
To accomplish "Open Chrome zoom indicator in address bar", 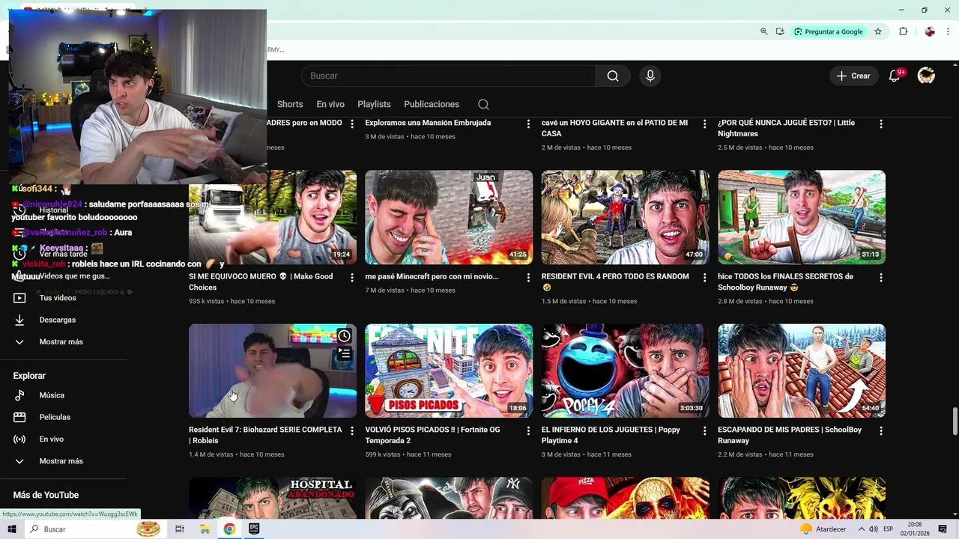I will 763,31.
